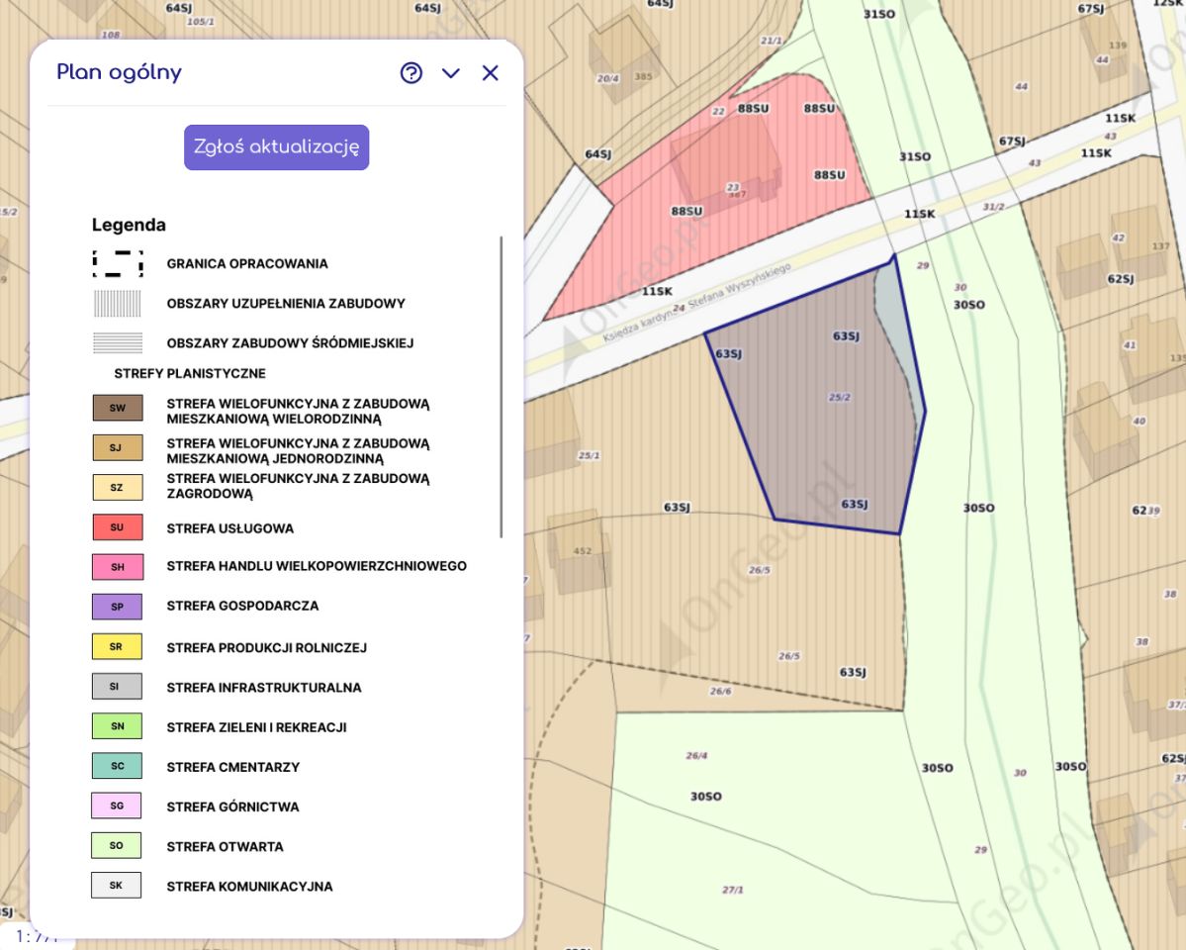Click parcel label 26/6 on the map
Image resolution: width=1186 pixels, height=950 pixels.
coord(720,691)
